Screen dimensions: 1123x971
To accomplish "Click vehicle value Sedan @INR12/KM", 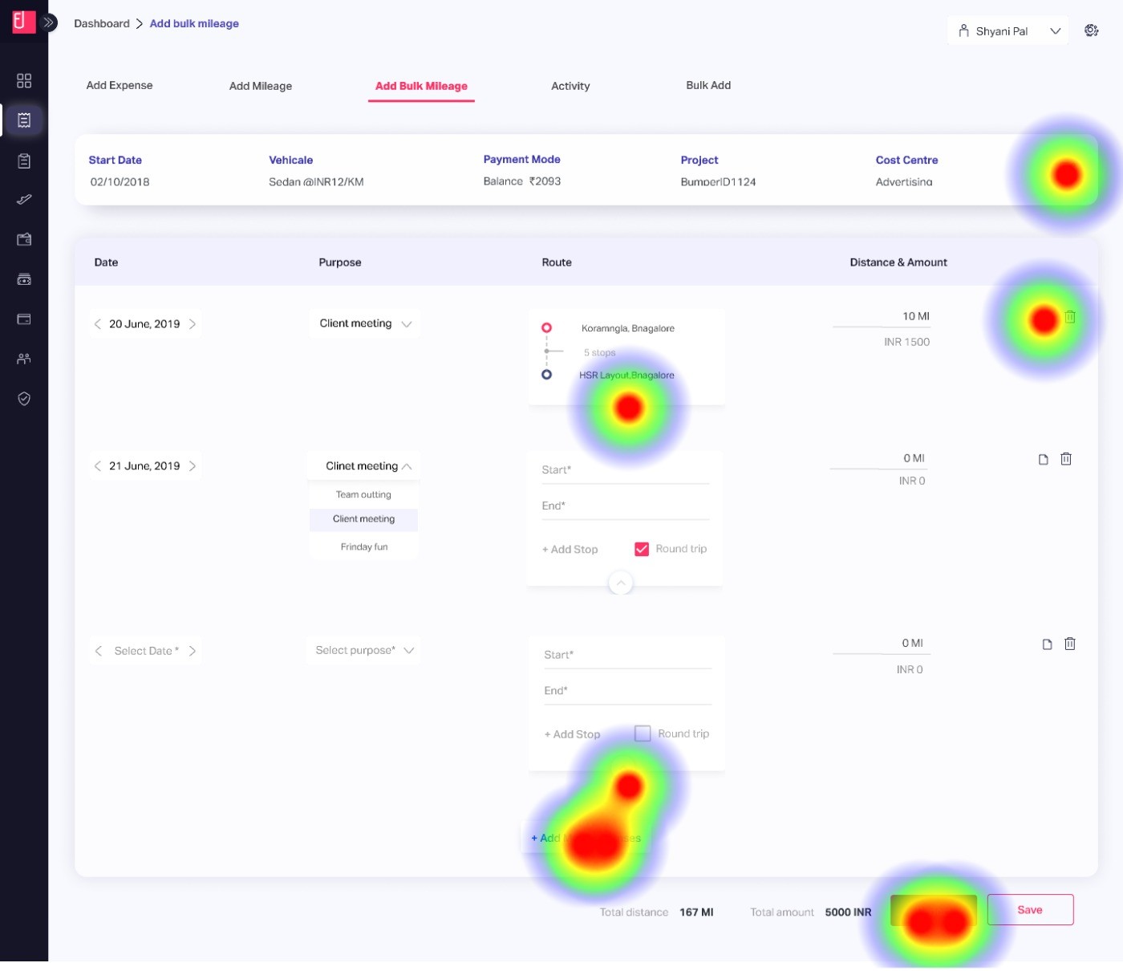I will click(316, 182).
